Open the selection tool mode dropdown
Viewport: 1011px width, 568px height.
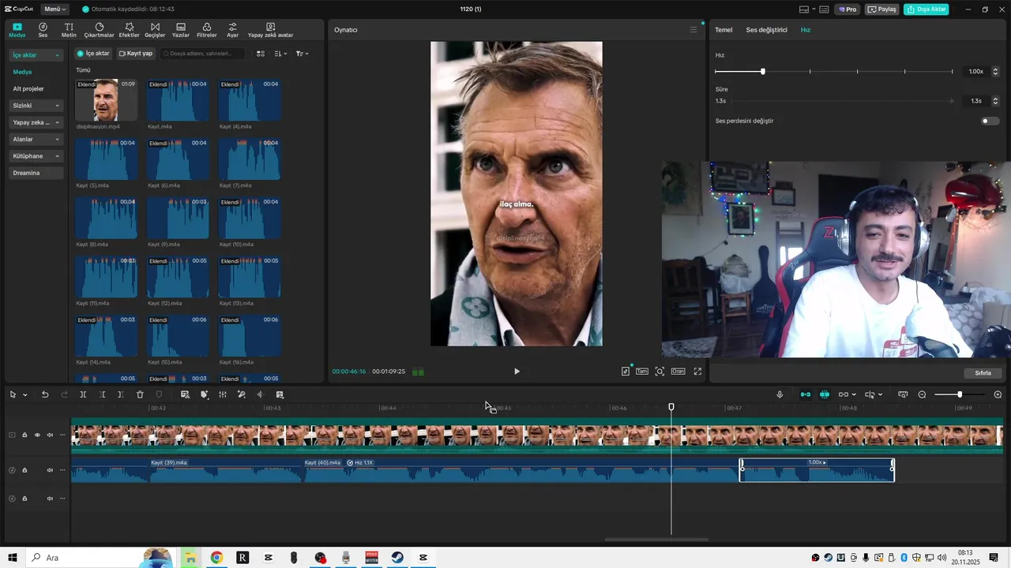click(x=25, y=394)
